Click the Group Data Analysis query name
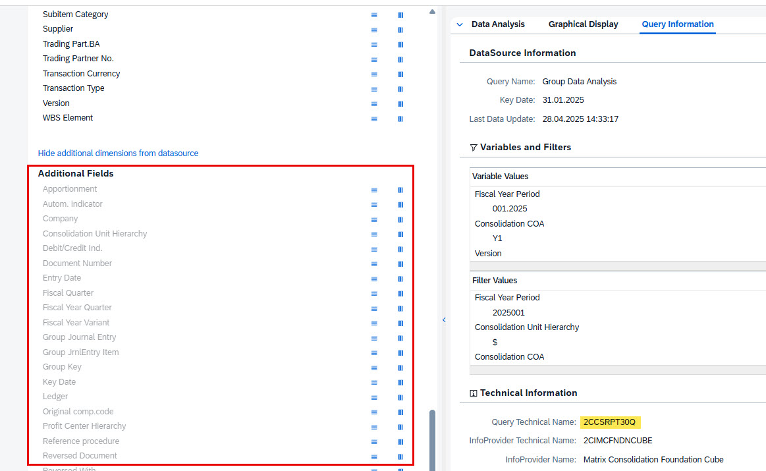Screen dimensions: 766x471 coord(580,81)
